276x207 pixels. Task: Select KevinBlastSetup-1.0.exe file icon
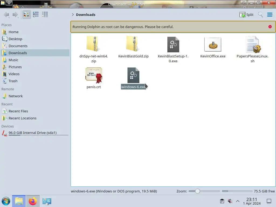[173, 44]
